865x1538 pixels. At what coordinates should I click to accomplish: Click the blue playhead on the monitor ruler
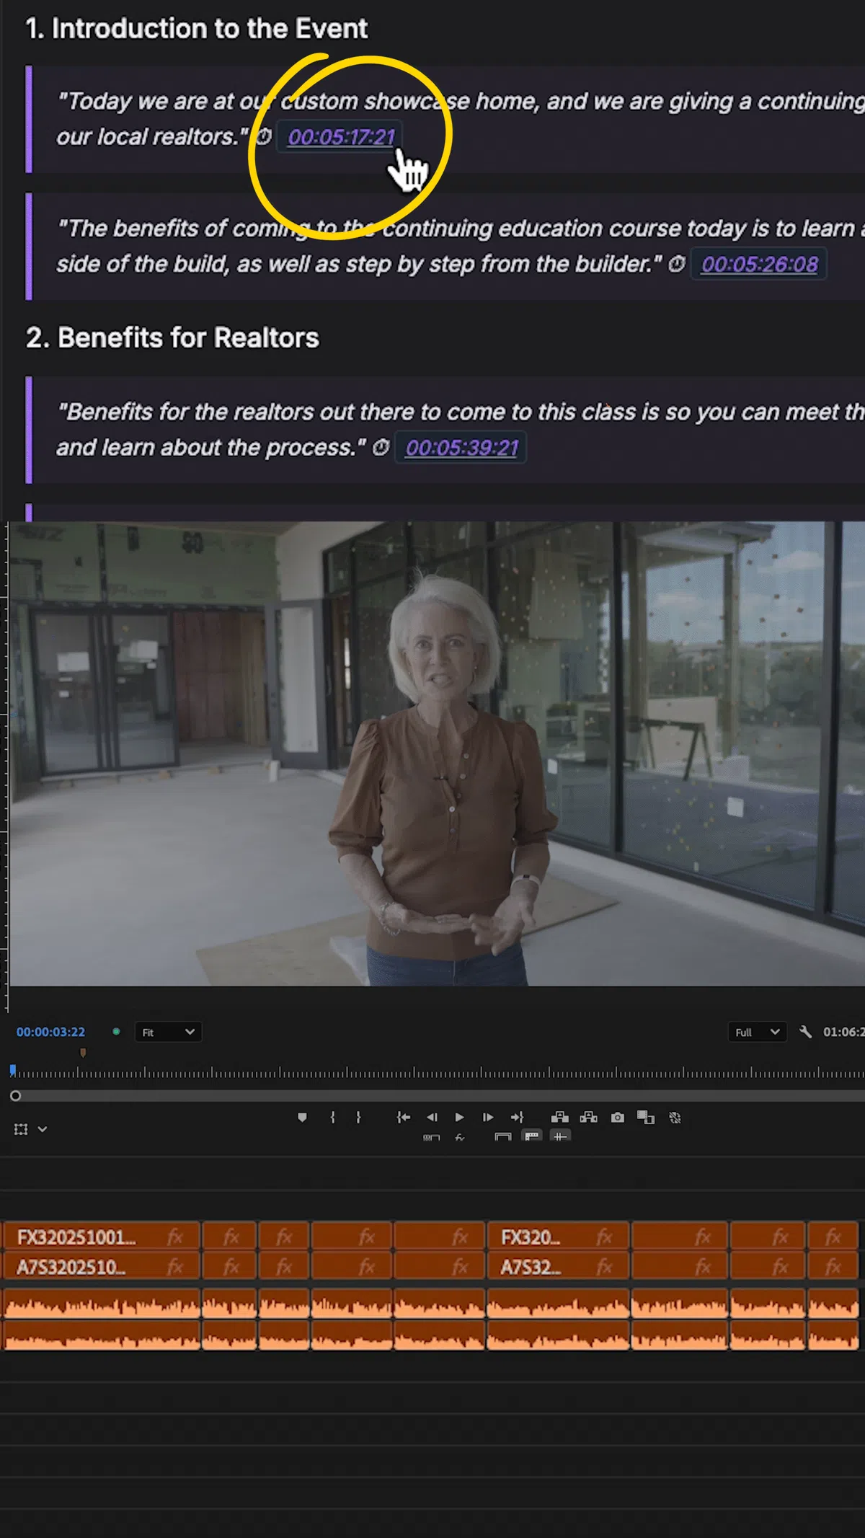point(12,1070)
